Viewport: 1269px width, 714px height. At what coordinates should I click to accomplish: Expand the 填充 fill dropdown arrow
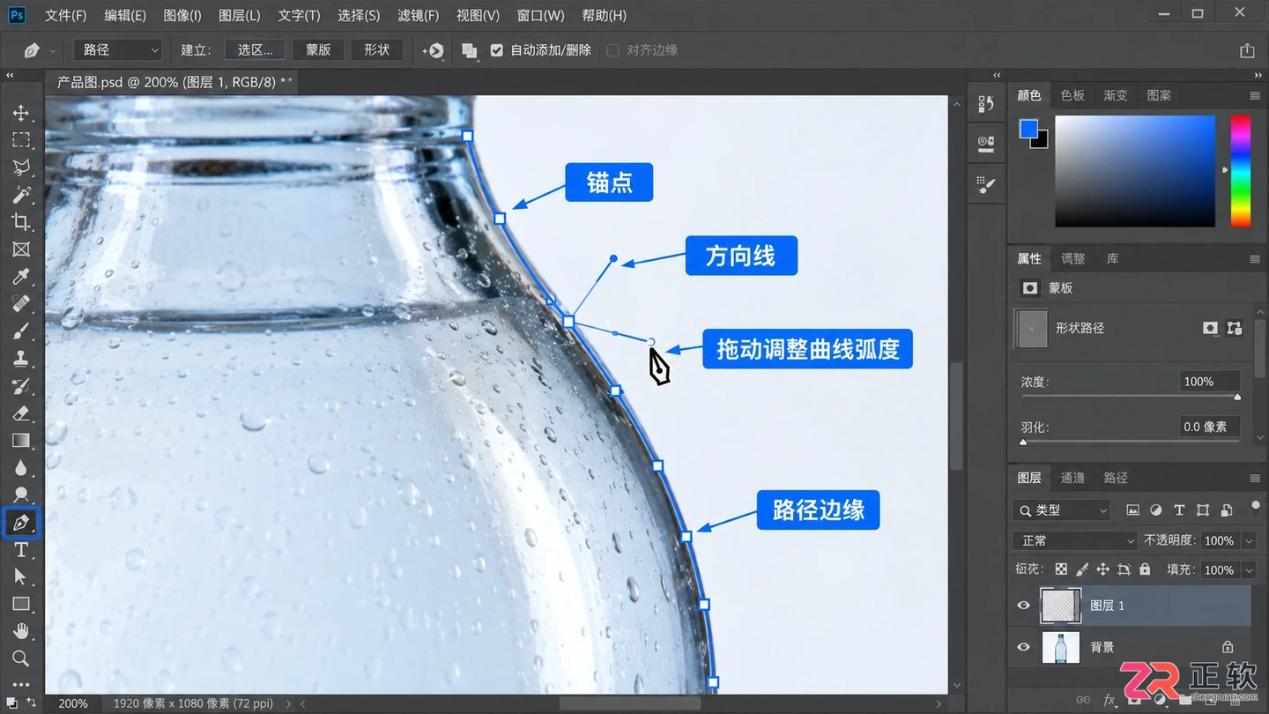click(1249, 570)
